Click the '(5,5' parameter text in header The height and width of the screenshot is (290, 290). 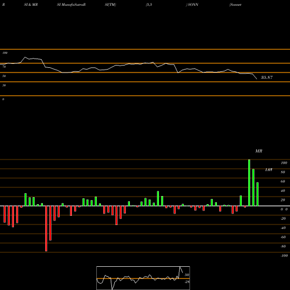pyautogui.click(x=149, y=5)
